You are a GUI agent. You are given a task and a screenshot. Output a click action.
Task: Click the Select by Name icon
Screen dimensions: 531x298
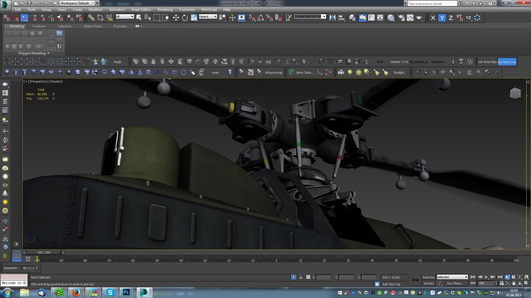[x=148, y=17]
